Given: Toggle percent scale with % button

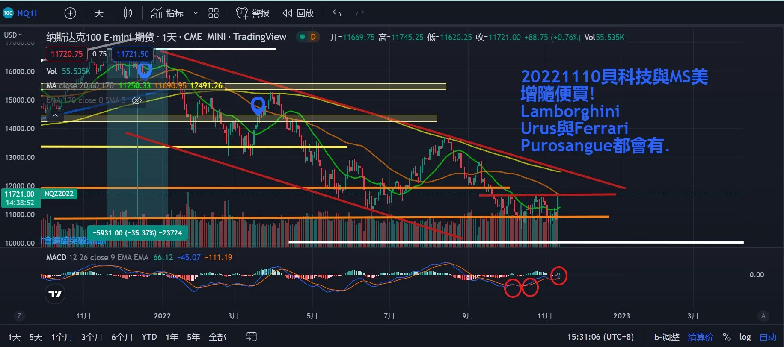Looking at the screenshot, I should [x=726, y=337].
